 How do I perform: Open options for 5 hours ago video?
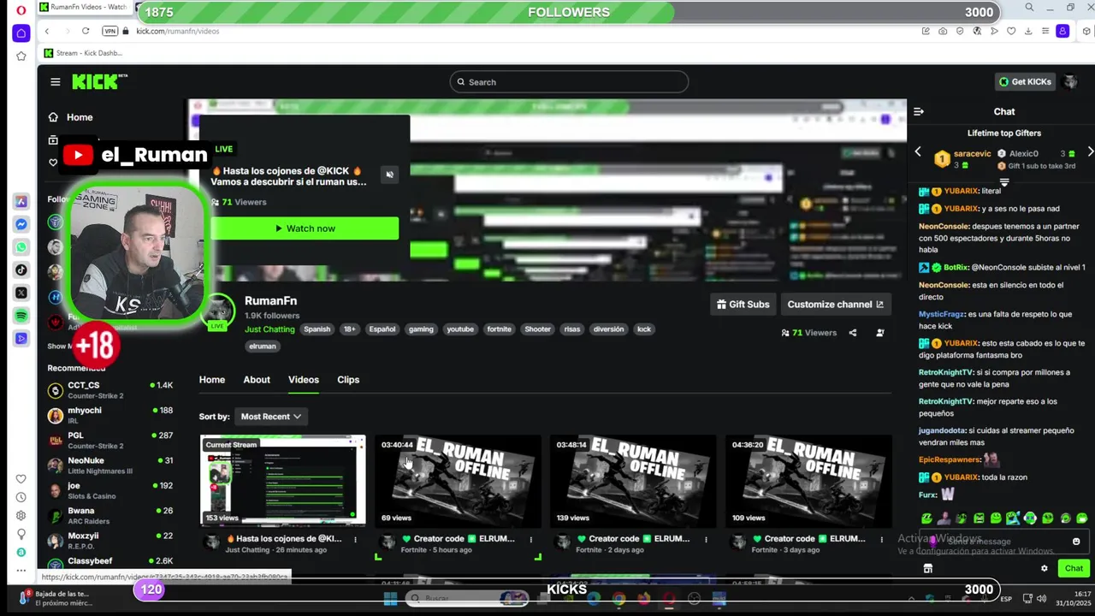click(x=530, y=539)
